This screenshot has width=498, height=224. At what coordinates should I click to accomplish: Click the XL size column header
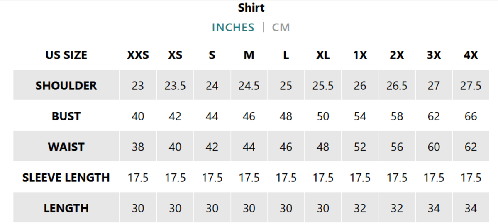(x=323, y=55)
